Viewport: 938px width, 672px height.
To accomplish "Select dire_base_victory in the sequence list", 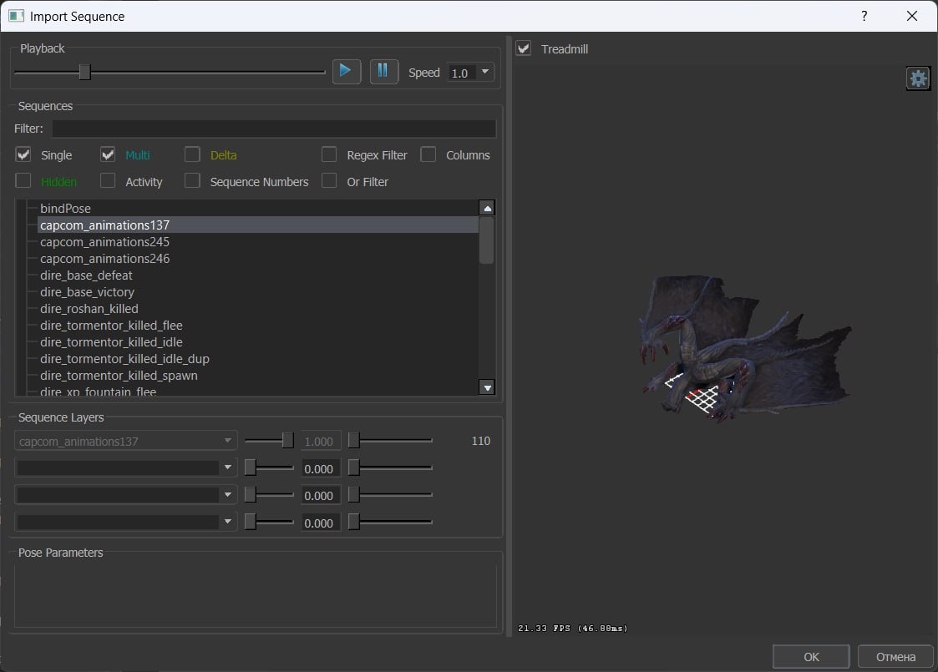I will coord(87,292).
